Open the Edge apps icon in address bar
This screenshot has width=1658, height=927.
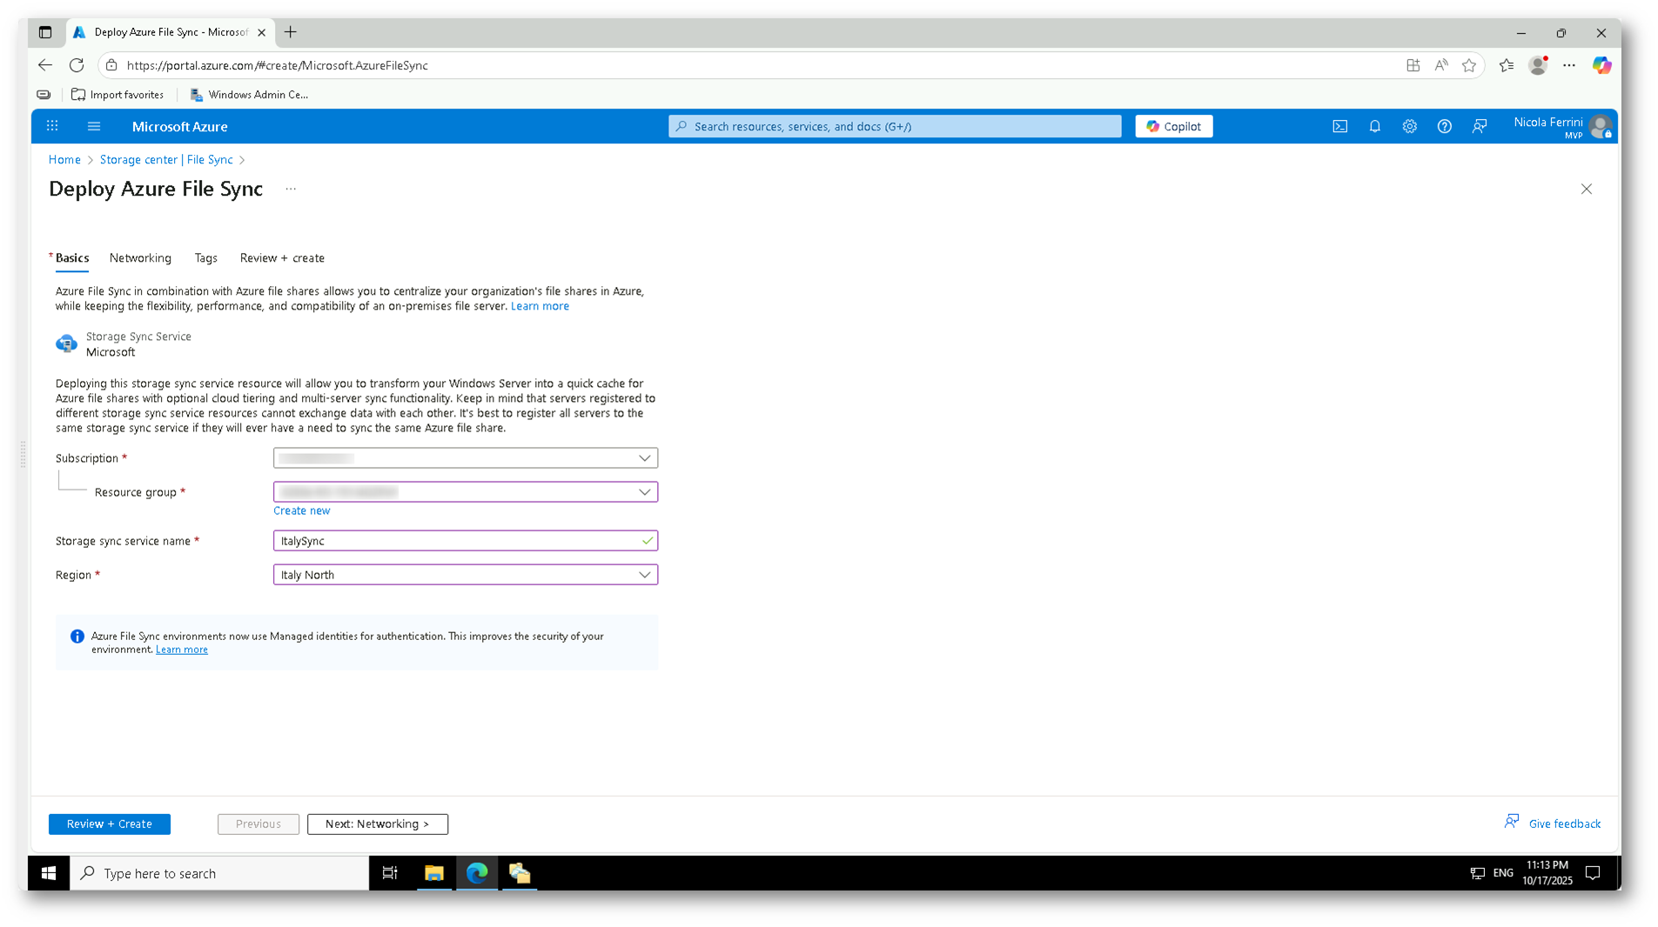click(1413, 65)
